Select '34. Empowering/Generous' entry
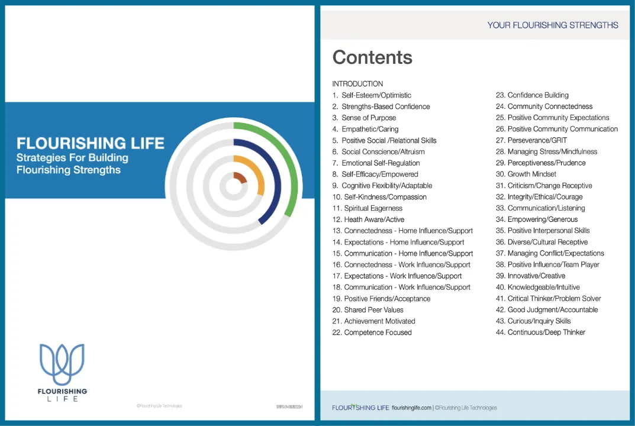This screenshot has height=426, width=635. coord(537,220)
